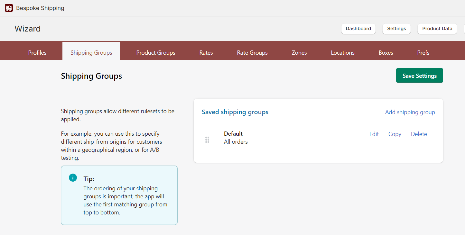Click the Default group name text
The width and height of the screenshot is (465, 235).
[x=233, y=134]
